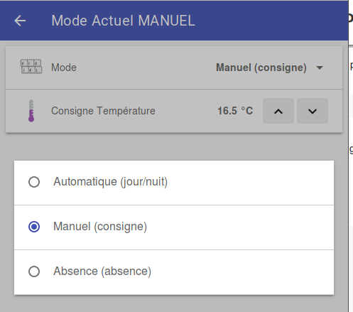The height and width of the screenshot is (312, 353).
Task: Select Absence (absence) radio button
Action: tap(34, 271)
